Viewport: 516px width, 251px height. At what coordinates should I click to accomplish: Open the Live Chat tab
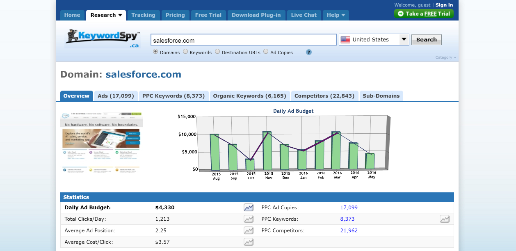pos(304,15)
